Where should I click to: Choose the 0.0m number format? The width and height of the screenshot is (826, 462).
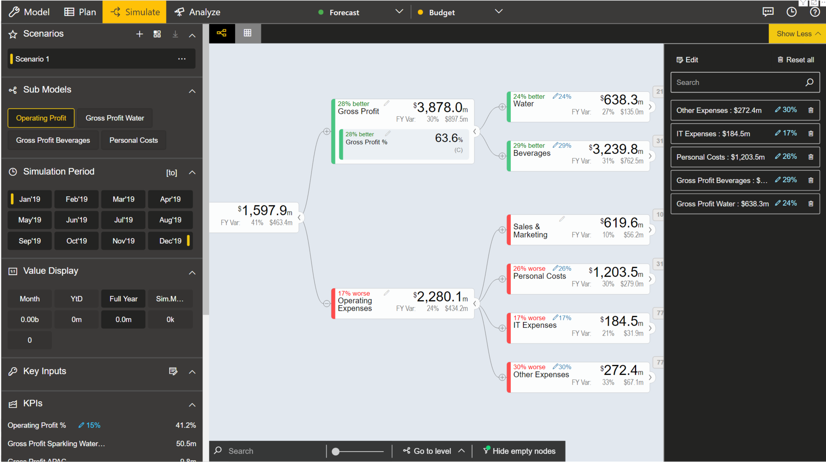[x=123, y=320]
